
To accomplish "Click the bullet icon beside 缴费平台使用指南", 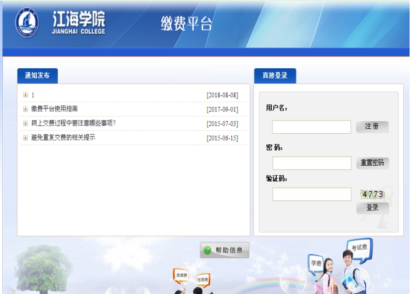I will click(x=26, y=109).
